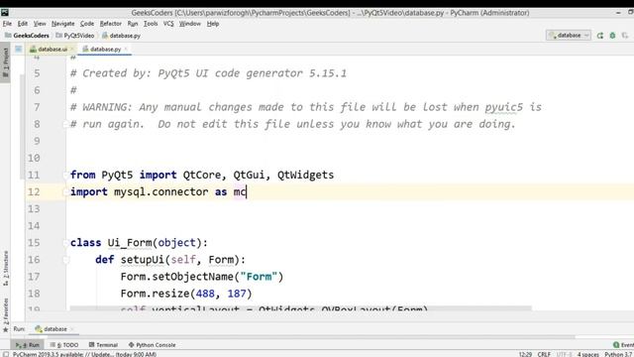Click 'mysql.connector' in the import statement

coord(160,191)
